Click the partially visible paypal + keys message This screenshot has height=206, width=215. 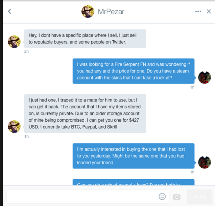tap(134, 182)
